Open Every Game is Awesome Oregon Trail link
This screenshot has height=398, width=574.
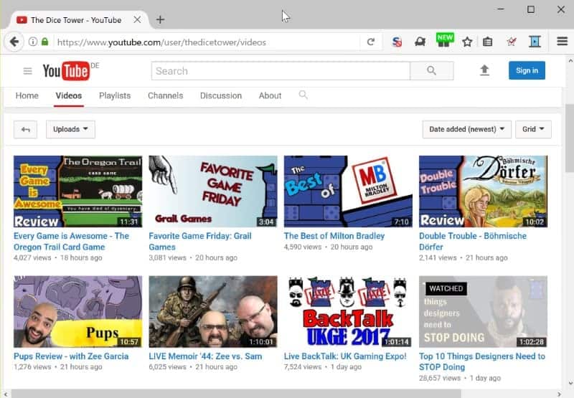71,242
